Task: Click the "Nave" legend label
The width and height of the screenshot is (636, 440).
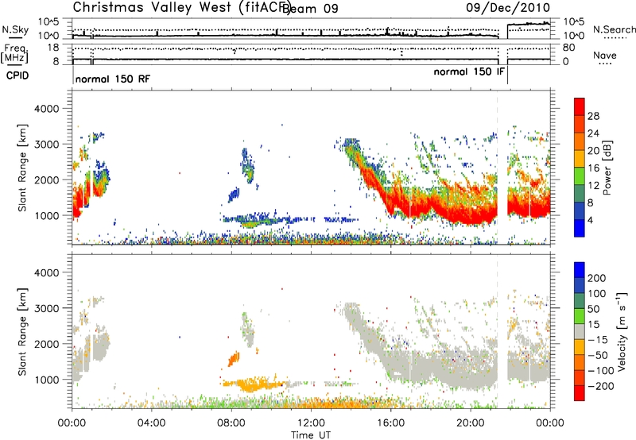Action: [x=604, y=56]
